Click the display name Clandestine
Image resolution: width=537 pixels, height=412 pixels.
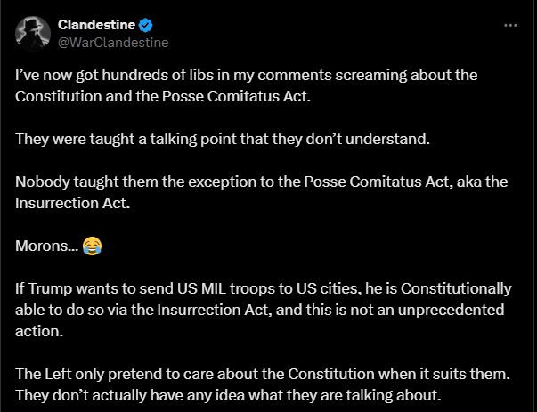[95, 24]
